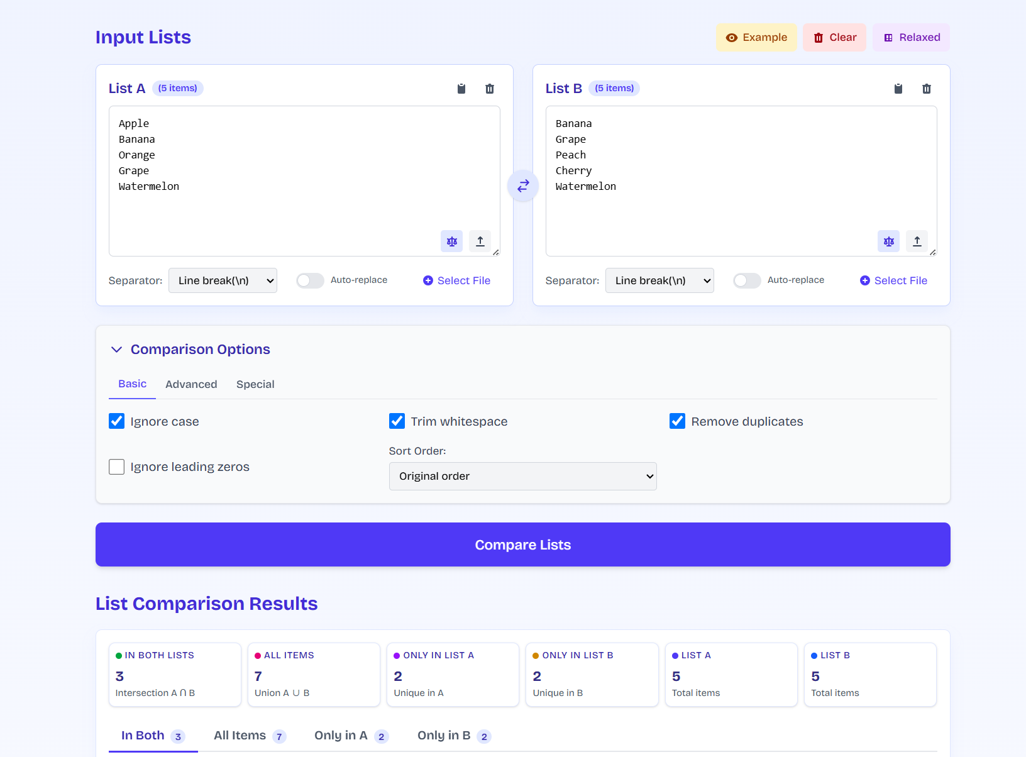Click the upload arrow icon in List A
The image size is (1026, 757).
(x=480, y=241)
